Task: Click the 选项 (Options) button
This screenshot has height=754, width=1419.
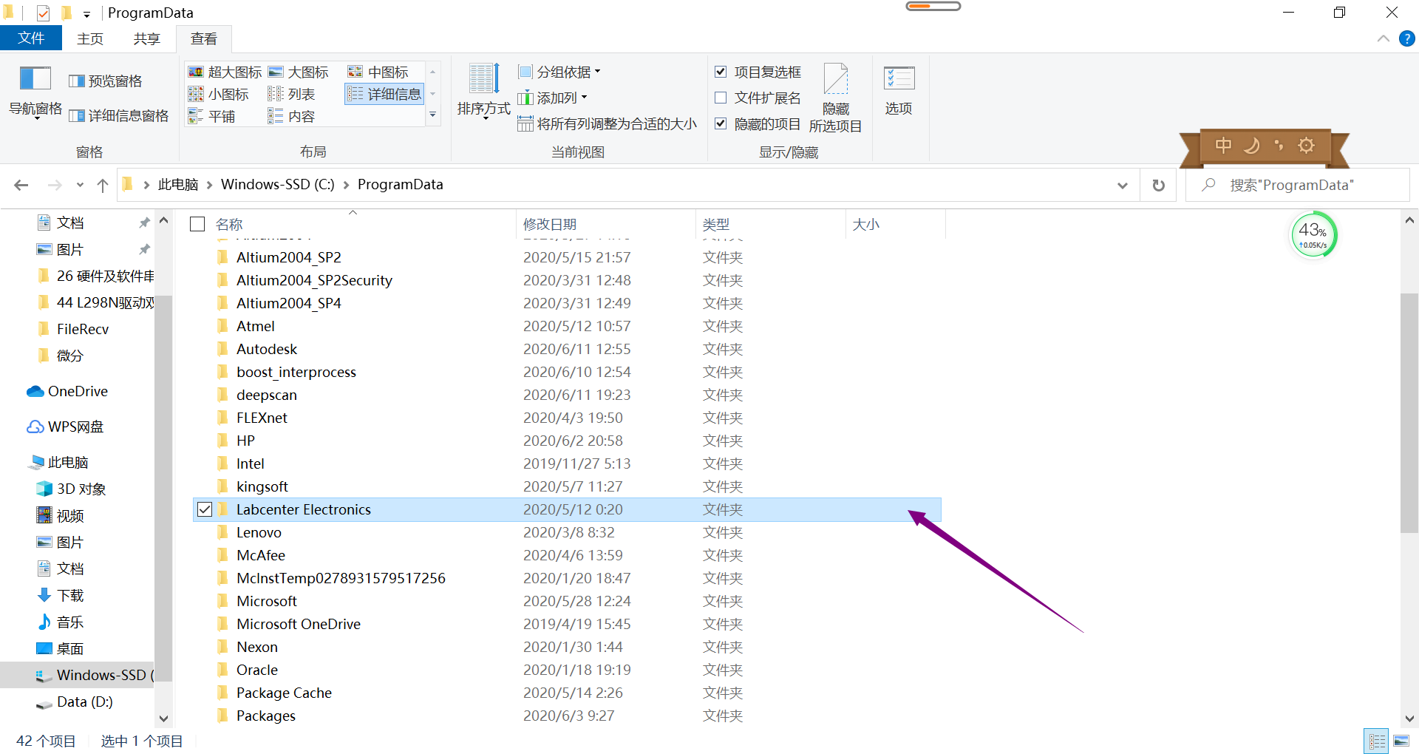Action: pos(899,90)
